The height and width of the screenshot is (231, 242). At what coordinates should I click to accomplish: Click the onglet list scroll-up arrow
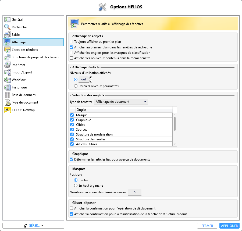click(175, 115)
